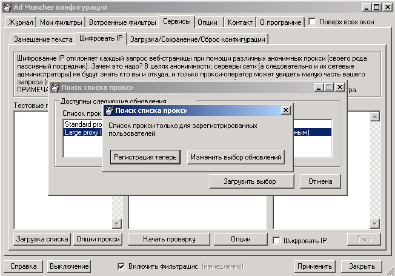This screenshot has width=395, height=276.
Task: Click the Ad Muncher cow icon in main title bar
Action: [x=7, y=7]
